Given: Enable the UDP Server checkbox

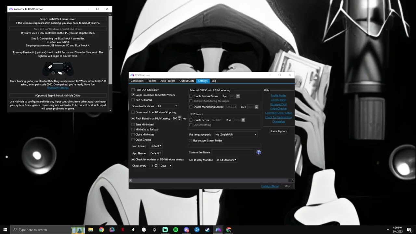Looking at the screenshot, I should [191, 120].
